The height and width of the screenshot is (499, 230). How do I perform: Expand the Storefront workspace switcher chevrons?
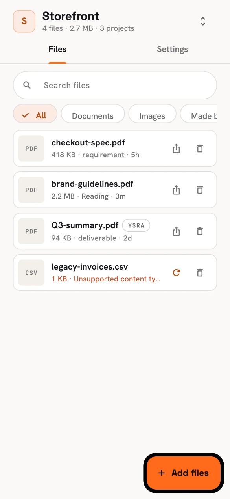[203, 21]
